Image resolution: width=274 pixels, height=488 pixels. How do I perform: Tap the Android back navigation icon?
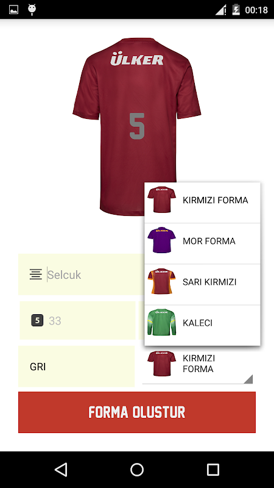(x=61, y=469)
